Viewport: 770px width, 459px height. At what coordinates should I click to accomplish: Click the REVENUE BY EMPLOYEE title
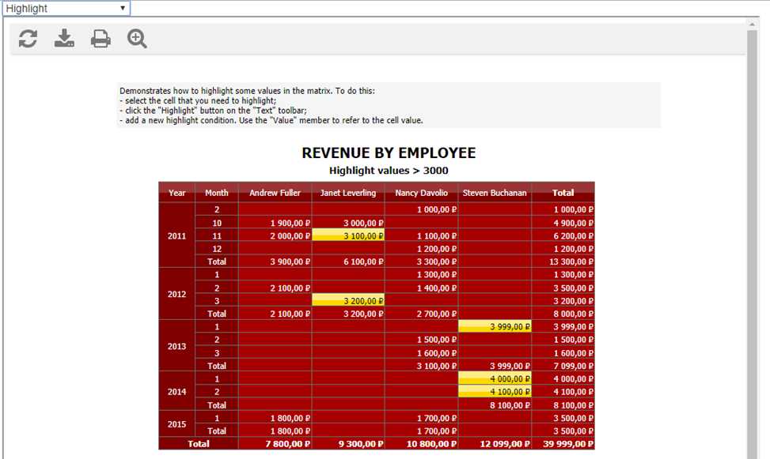[x=389, y=153]
